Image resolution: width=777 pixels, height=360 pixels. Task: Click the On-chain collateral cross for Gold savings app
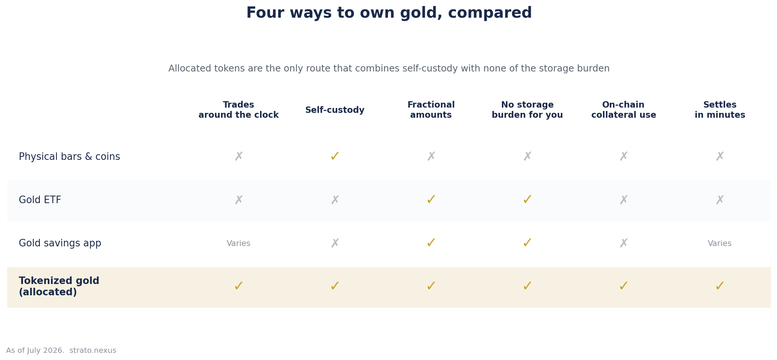coord(623,243)
